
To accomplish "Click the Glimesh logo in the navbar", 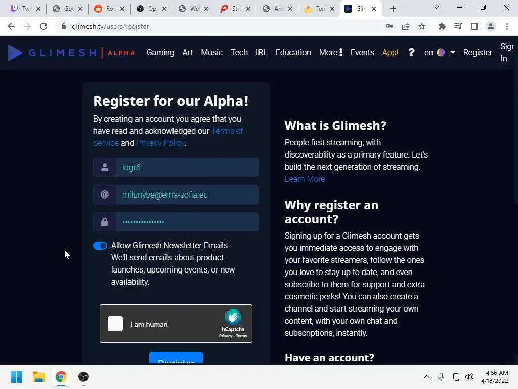I will (71, 53).
